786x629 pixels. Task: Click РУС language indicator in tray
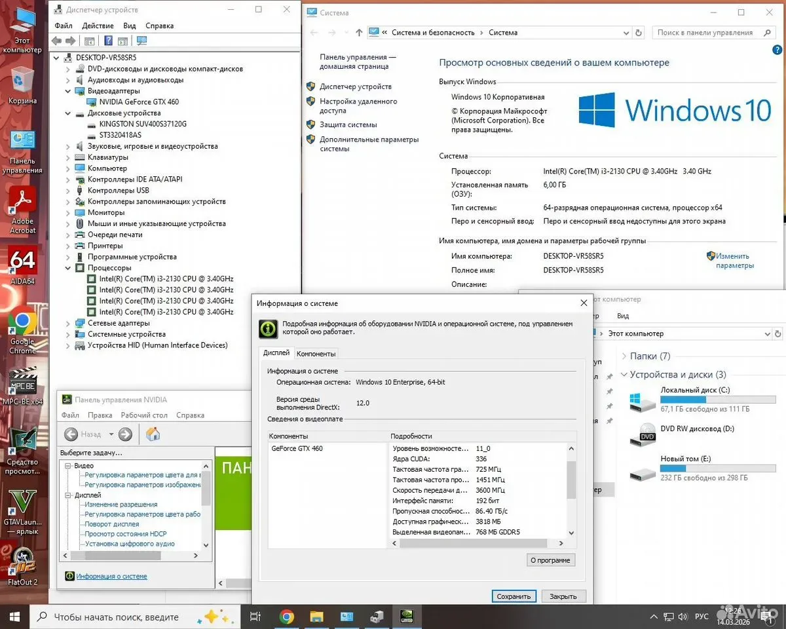tap(702, 617)
